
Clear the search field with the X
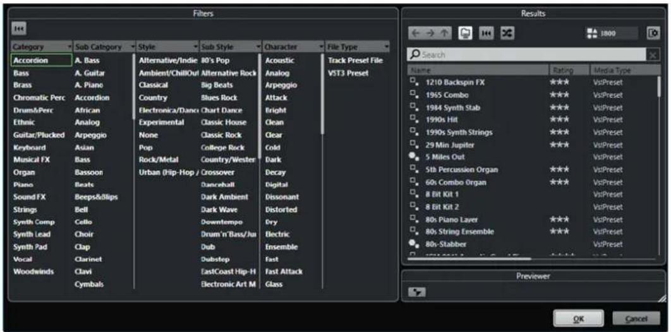pos(653,55)
